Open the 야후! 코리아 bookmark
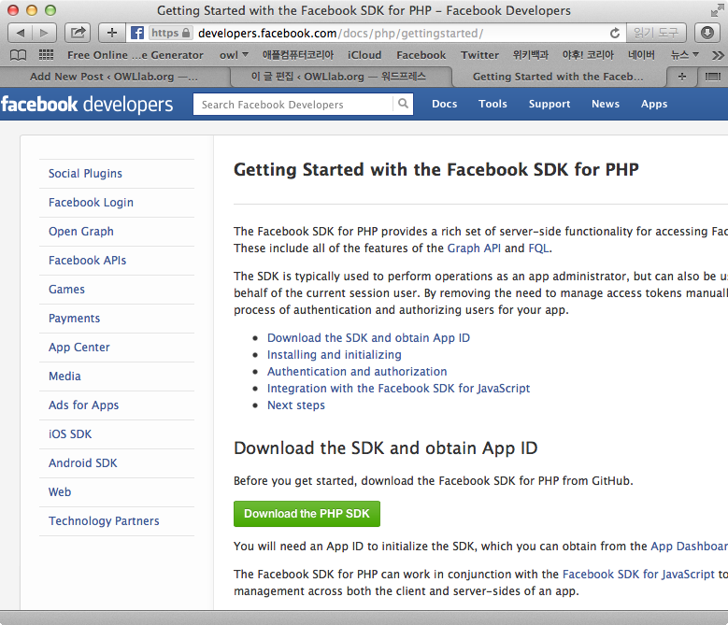 (x=588, y=55)
